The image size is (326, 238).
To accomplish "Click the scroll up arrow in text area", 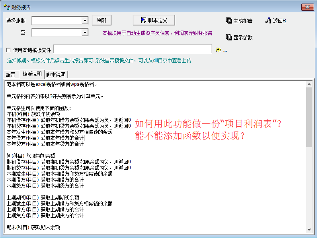I will coord(309,84).
